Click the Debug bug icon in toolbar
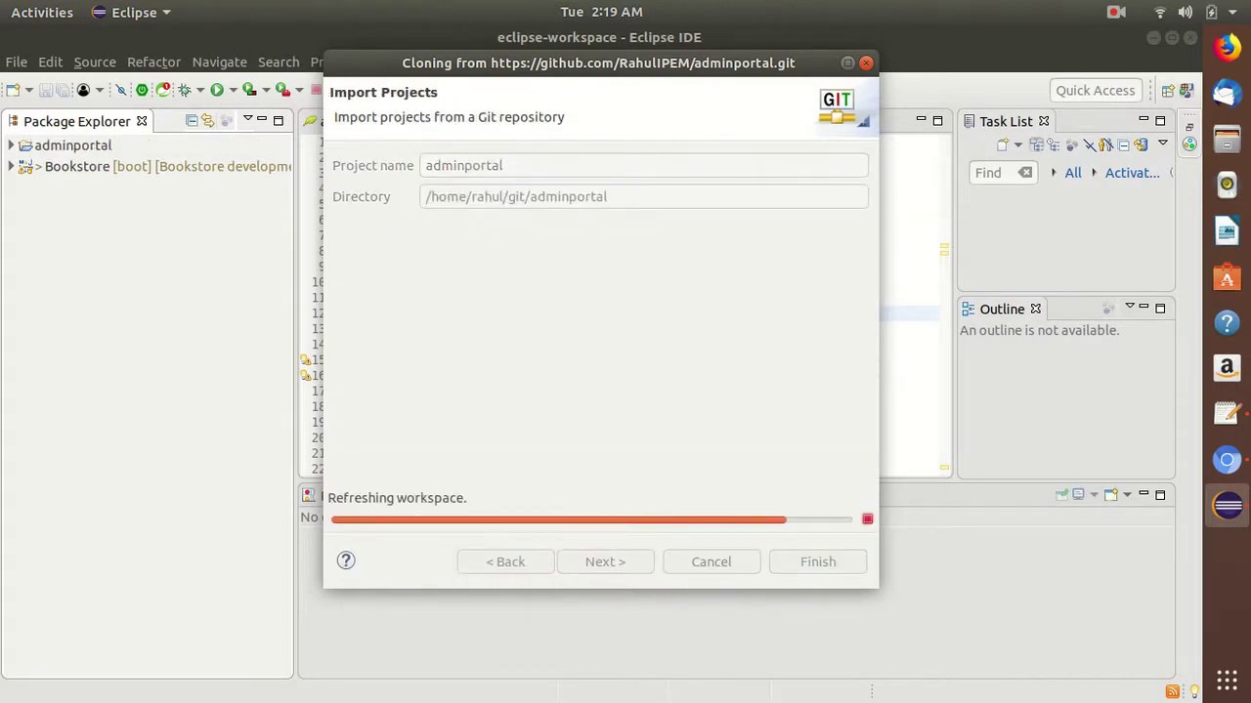The image size is (1251, 703). [x=184, y=90]
